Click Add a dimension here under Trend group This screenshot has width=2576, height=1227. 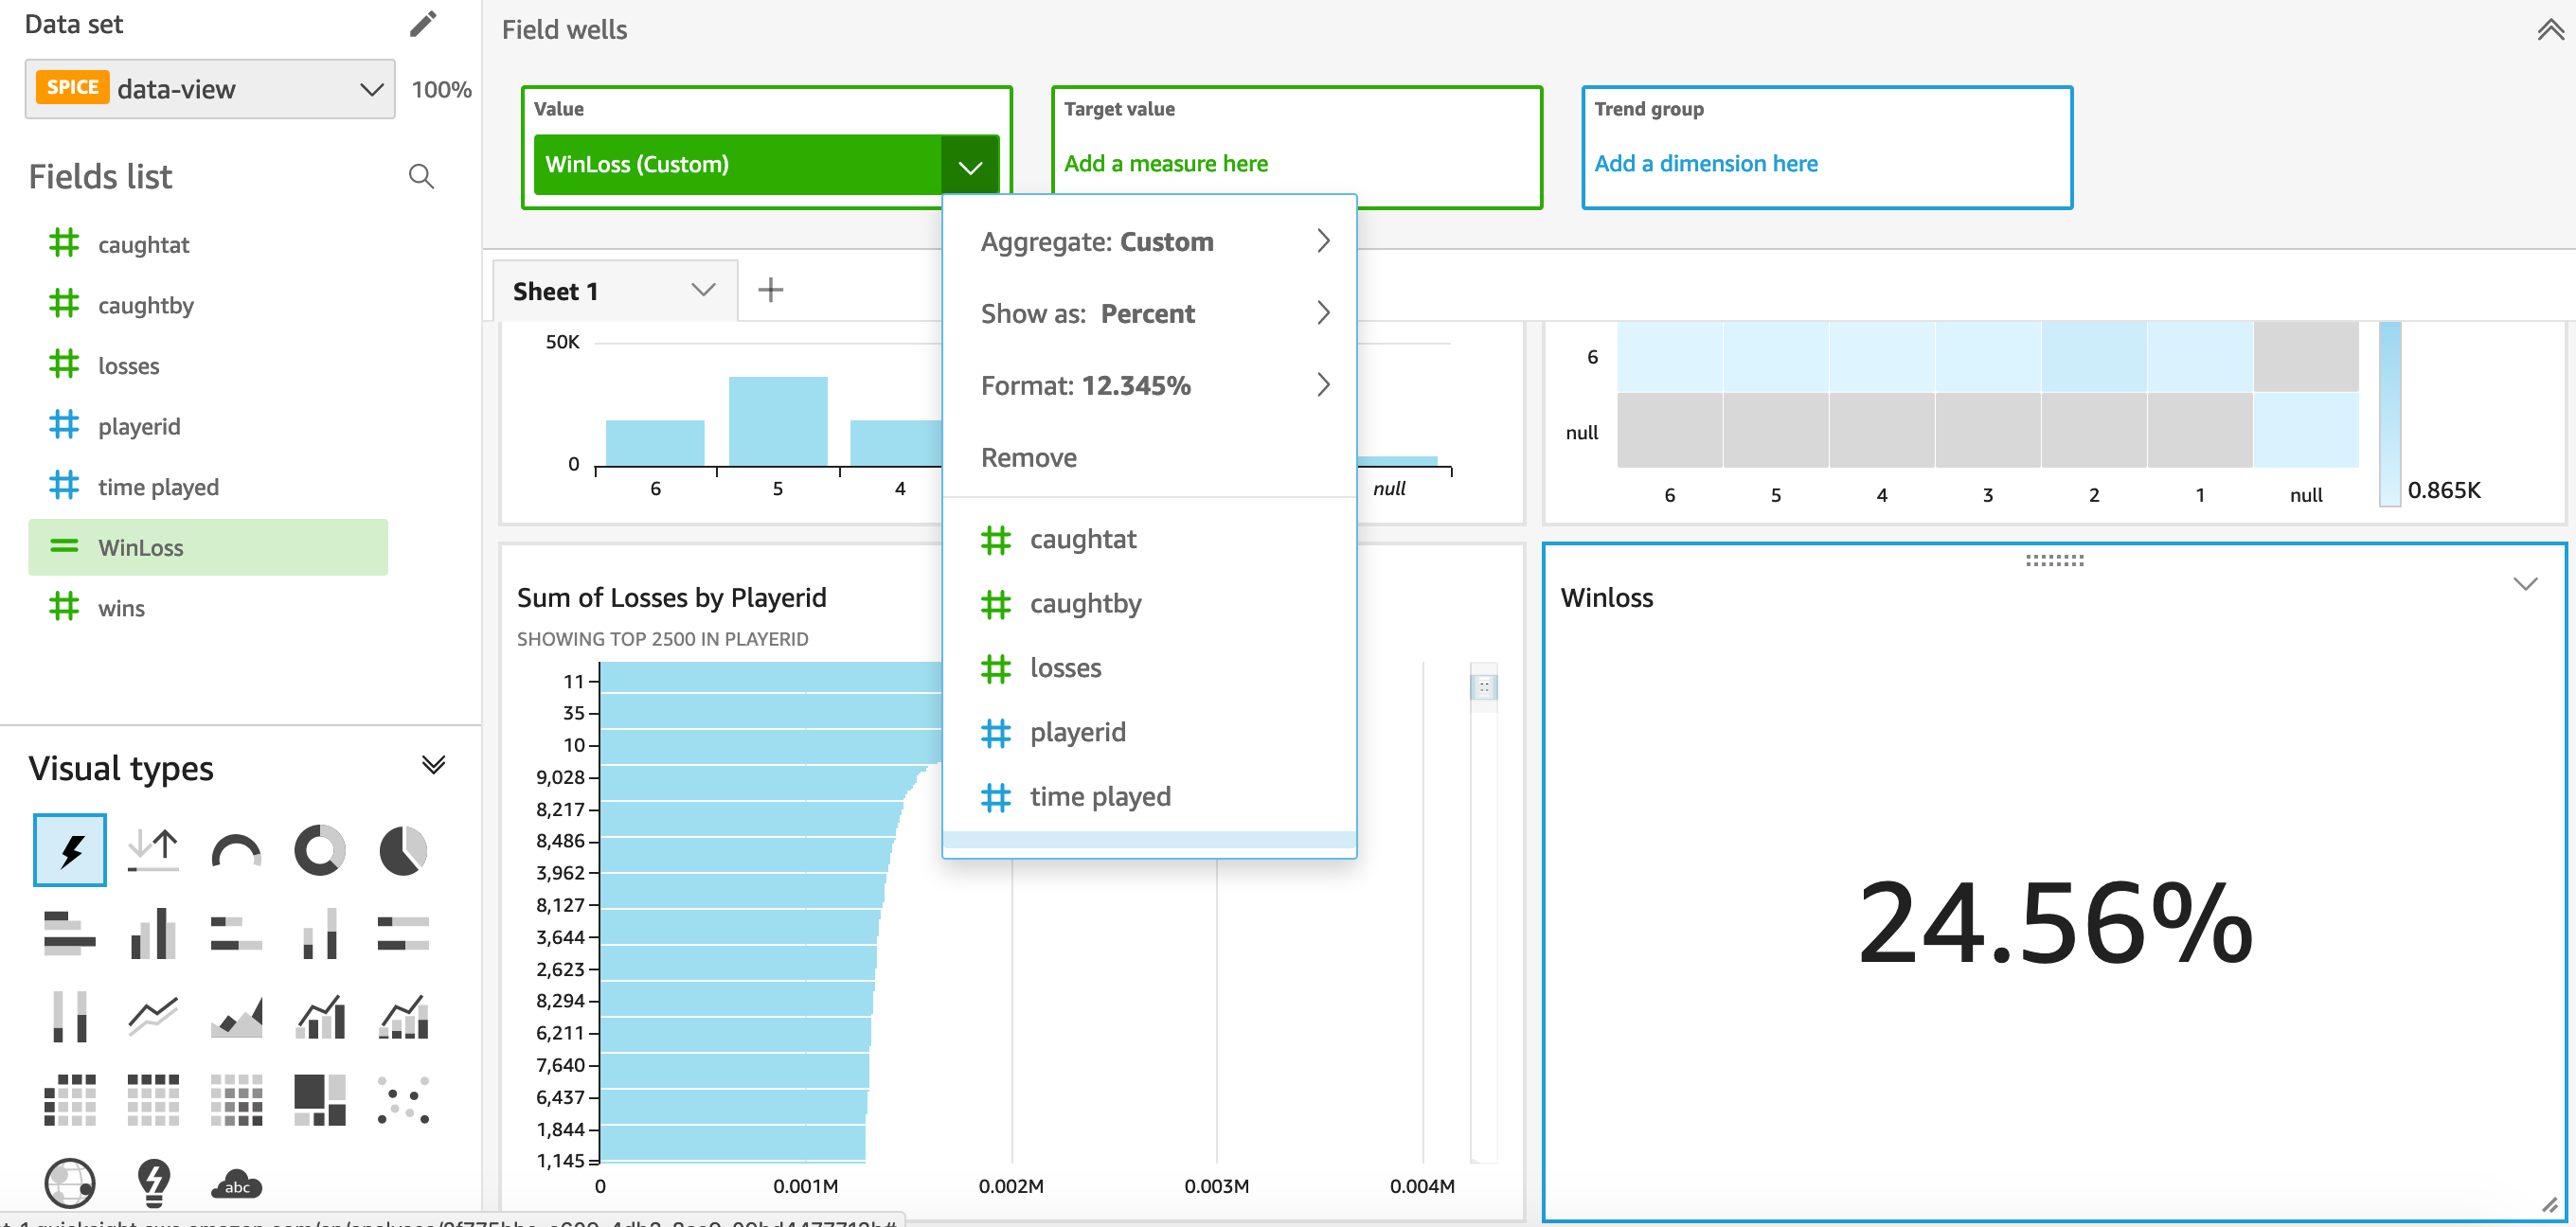(x=1706, y=163)
